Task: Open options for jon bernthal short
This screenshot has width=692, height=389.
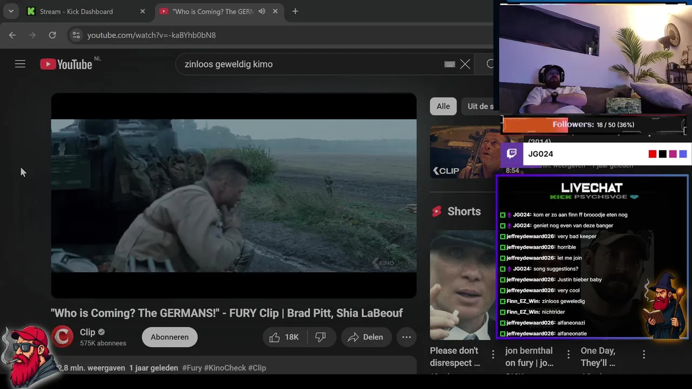Action: 568,354
